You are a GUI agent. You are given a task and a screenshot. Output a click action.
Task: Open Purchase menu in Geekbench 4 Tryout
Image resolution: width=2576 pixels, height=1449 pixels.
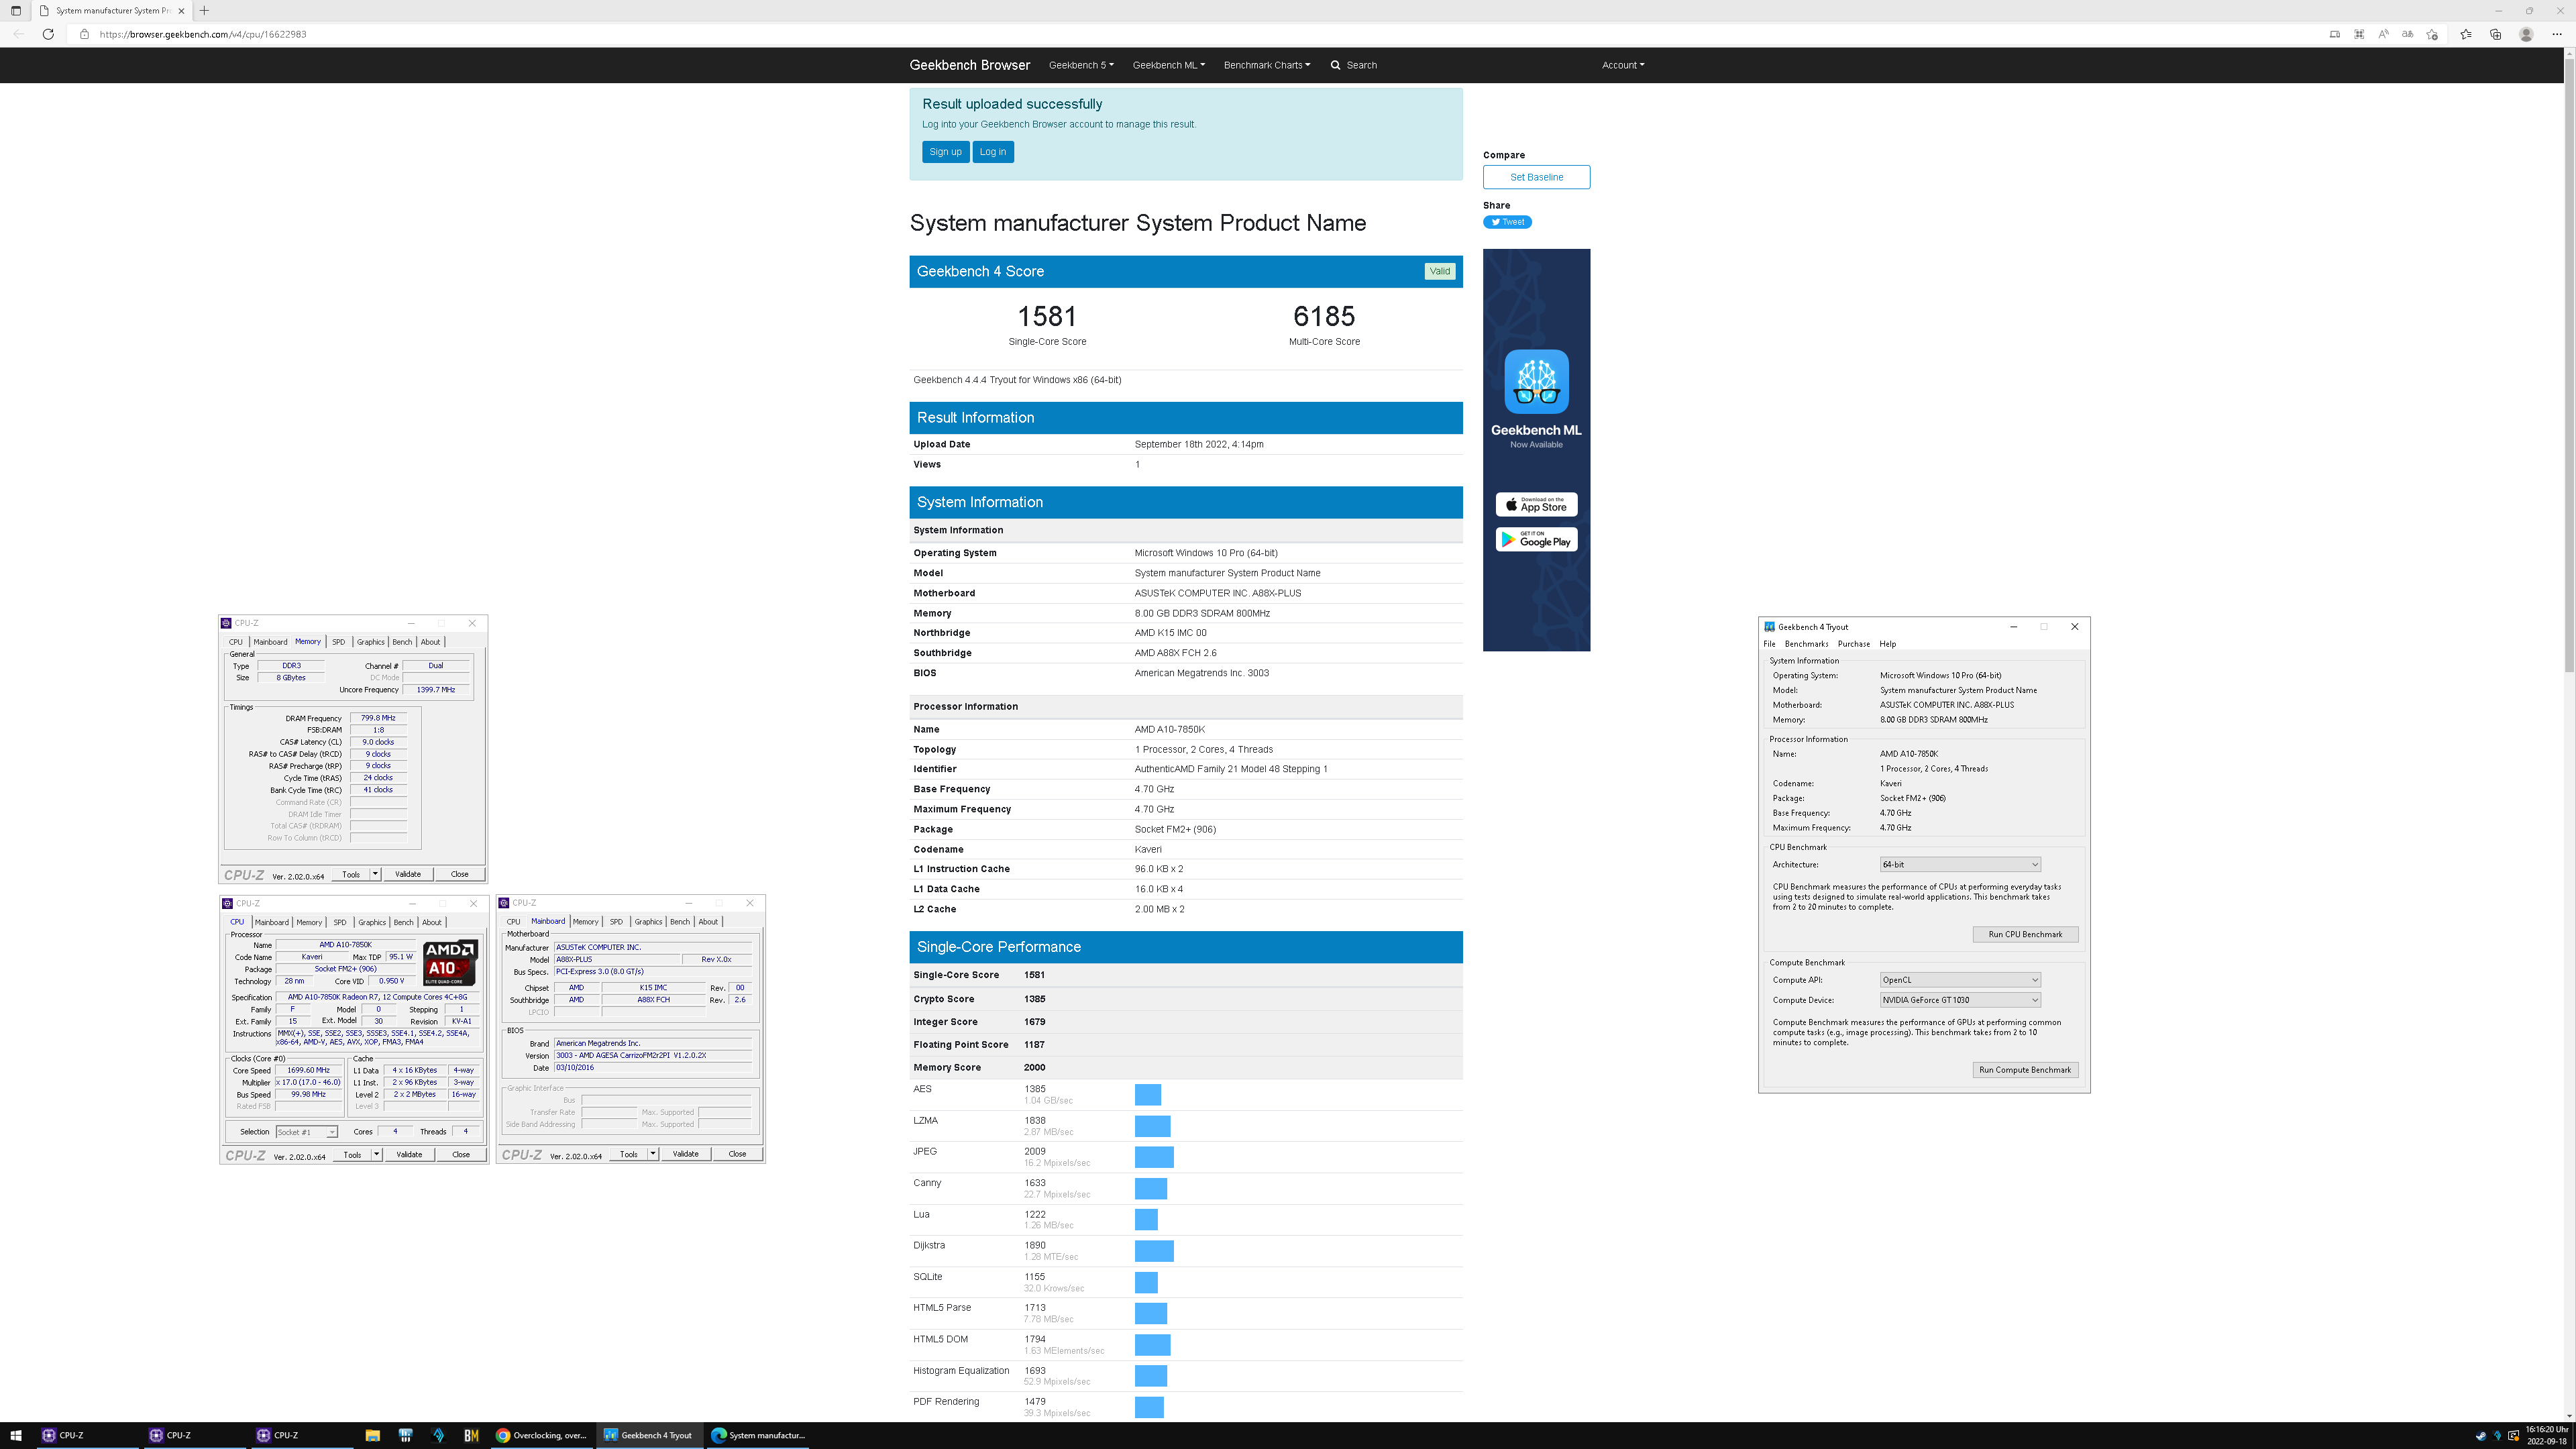(1853, 644)
